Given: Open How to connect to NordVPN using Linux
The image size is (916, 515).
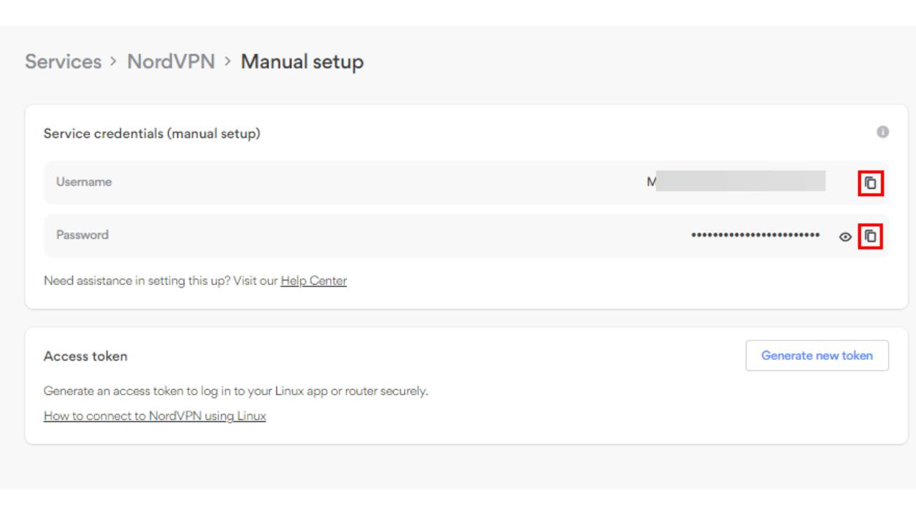Looking at the screenshot, I should click(155, 416).
